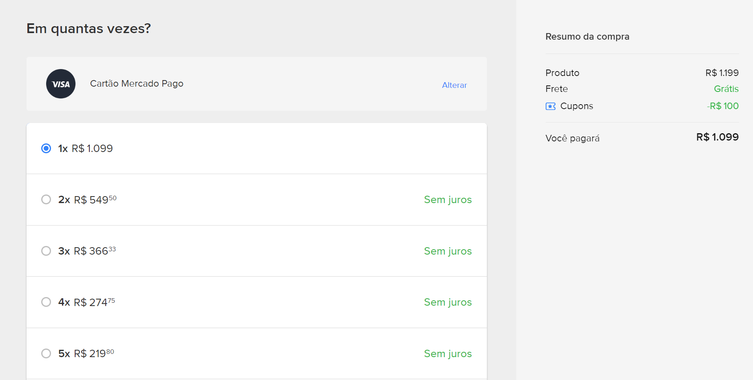The height and width of the screenshot is (380, 753).
Task: Click the Cartão Mercado Pago label
Action: 136,84
